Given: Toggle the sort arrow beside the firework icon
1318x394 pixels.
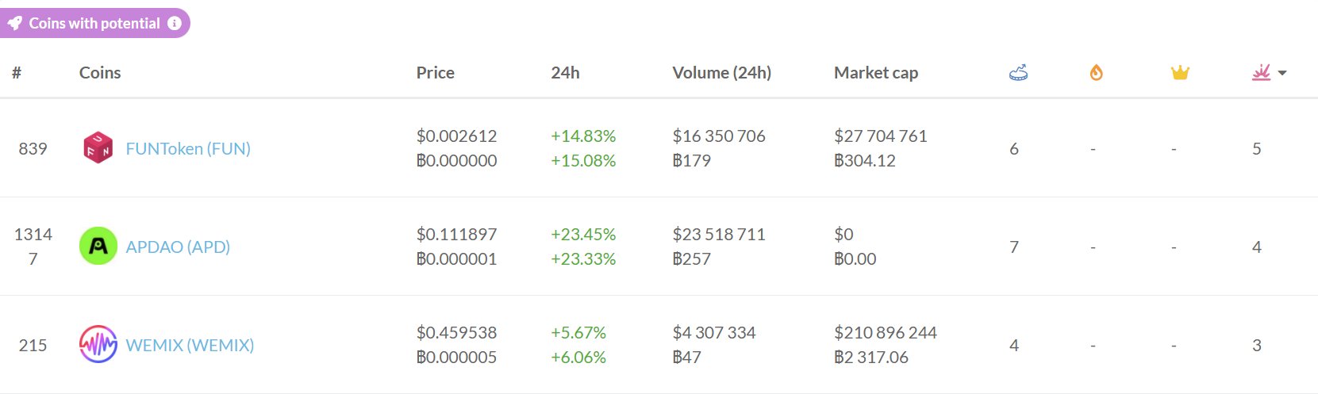Looking at the screenshot, I should click(1282, 73).
